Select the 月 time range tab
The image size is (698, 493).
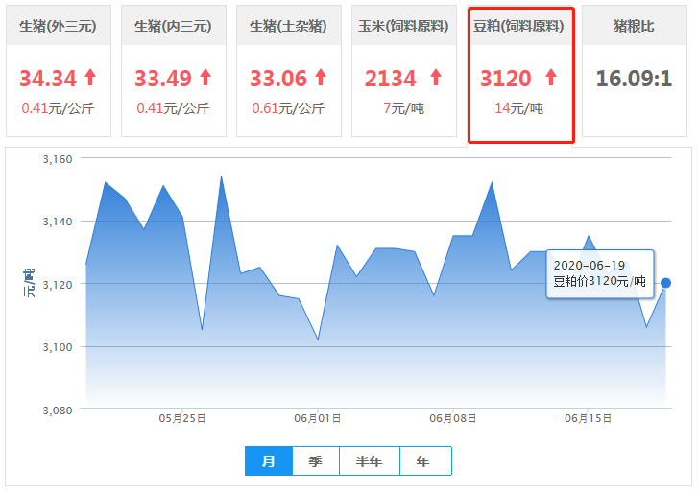click(x=269, y=461)
